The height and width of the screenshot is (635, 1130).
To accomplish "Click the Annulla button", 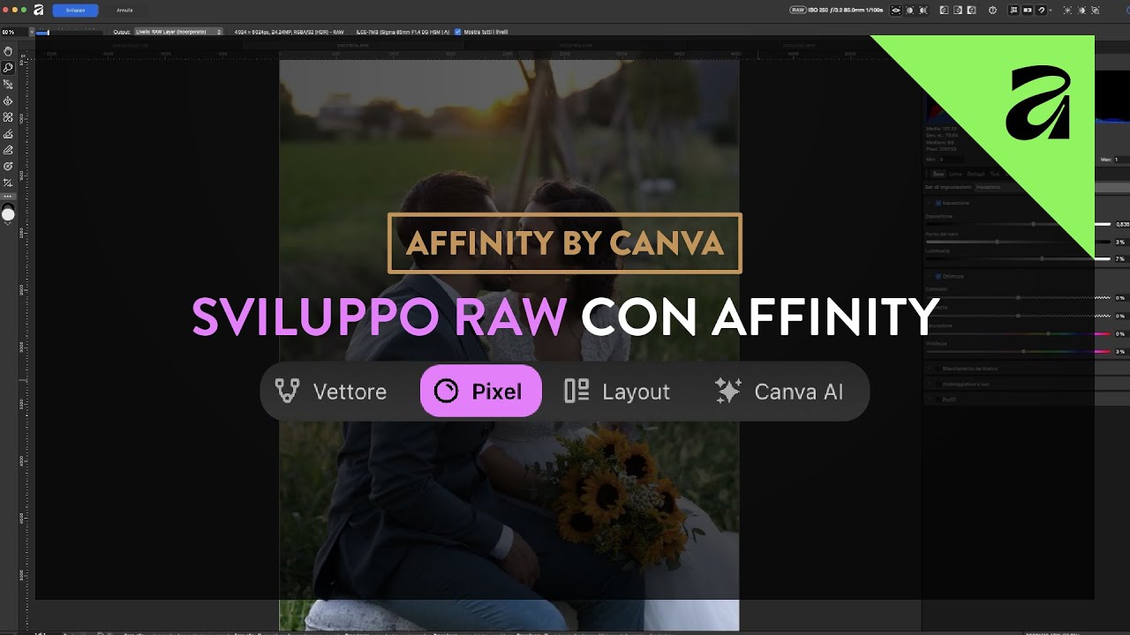I will click(x=124, y=10).
